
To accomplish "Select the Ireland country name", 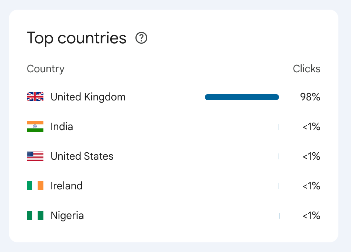I will point(66,186).
